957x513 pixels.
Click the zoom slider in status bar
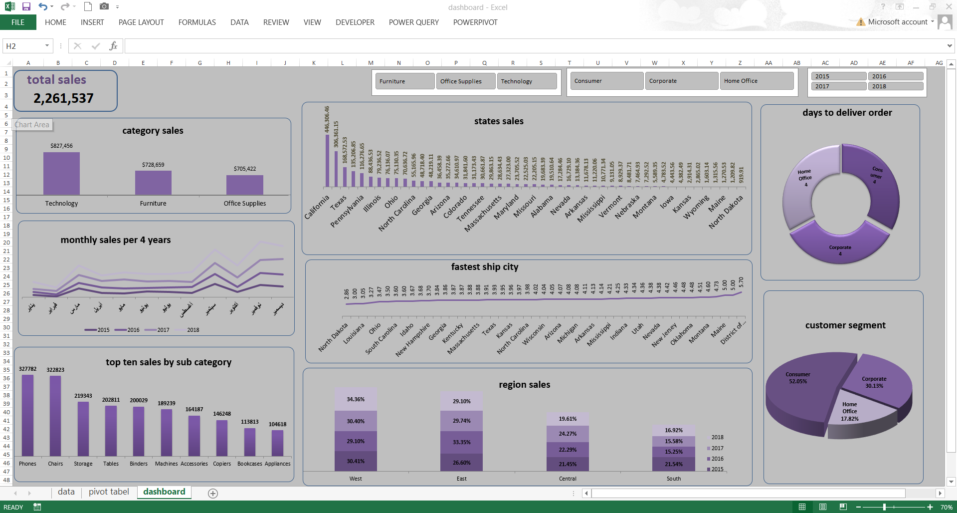[884, 507]
